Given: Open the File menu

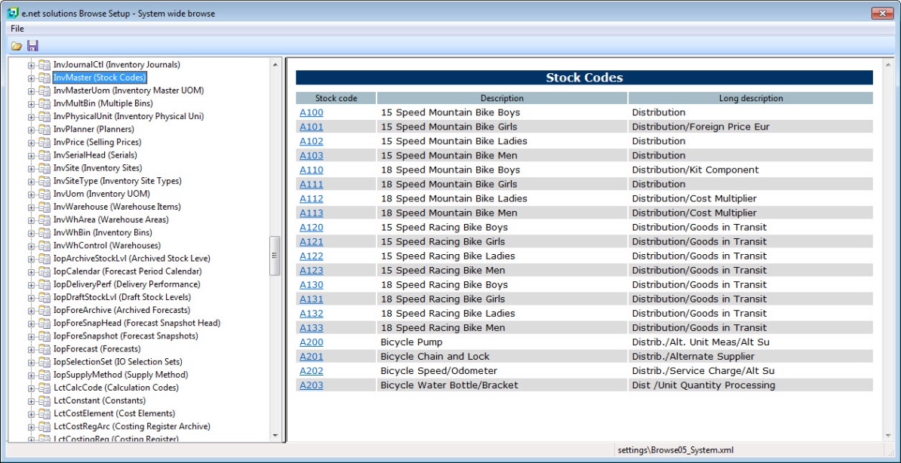Looking at the screenshot, I should pyautogui.click(x=17, y=29).
